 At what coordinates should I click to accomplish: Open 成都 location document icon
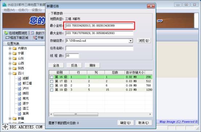(19, 78)
